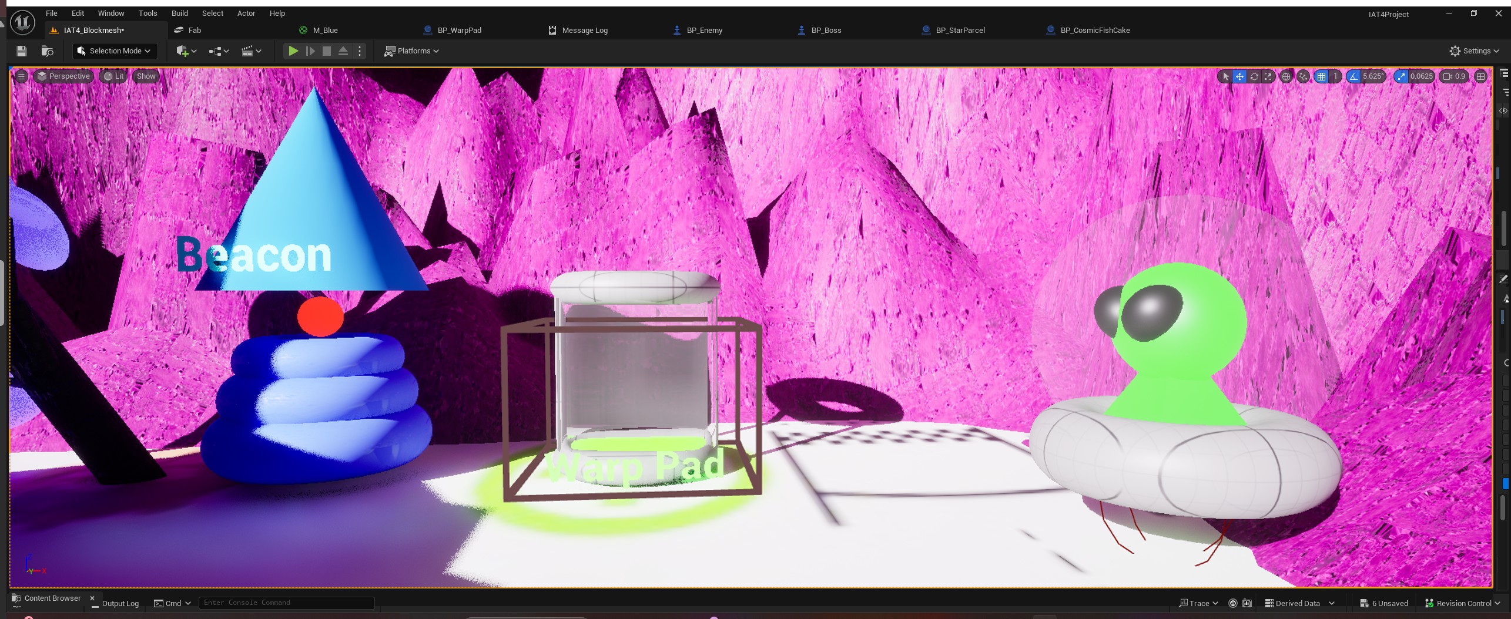Activate the Select objects tool in viewport
This screenshot has height=619, width=1511.
pos(1225,76)
